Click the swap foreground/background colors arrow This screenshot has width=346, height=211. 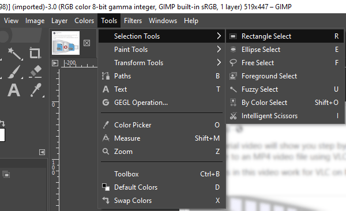(x=2, y=123)
